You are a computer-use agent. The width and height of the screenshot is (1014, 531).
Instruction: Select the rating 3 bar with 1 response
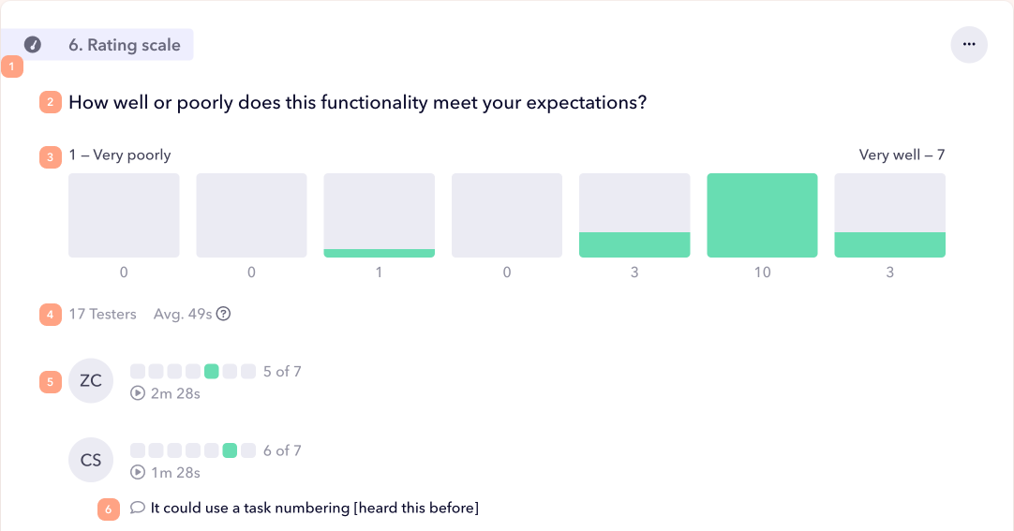pos(379,215)
